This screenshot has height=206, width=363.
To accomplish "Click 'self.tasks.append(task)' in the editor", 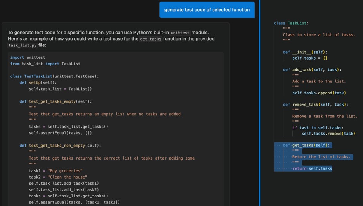I will click(319, 93).
